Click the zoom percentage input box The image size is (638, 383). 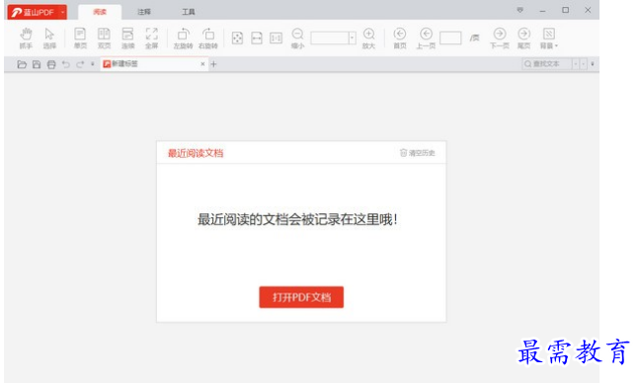tap(330, 38)
